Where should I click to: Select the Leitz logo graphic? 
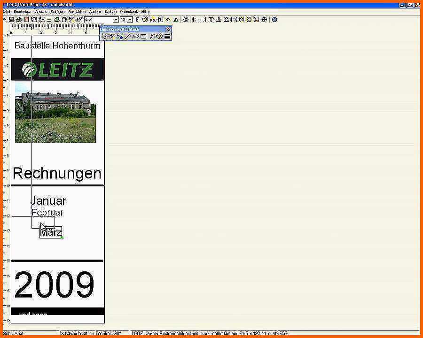pyautogui.click(x=57, y=69)
